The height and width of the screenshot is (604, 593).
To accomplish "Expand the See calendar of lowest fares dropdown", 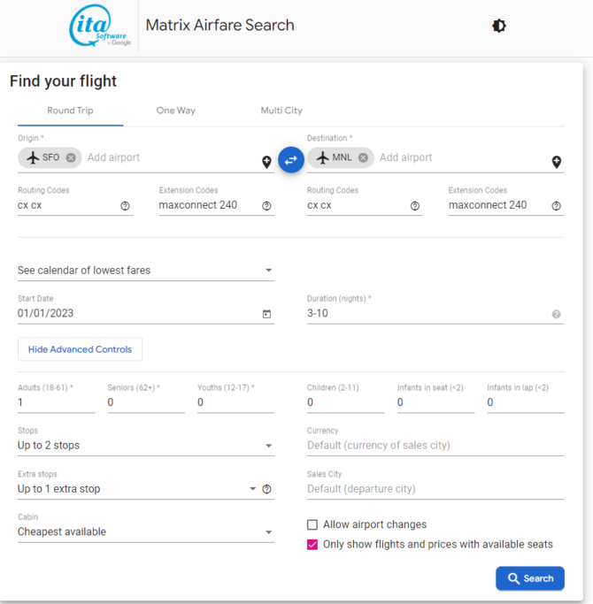I will [x=146, y=271].
